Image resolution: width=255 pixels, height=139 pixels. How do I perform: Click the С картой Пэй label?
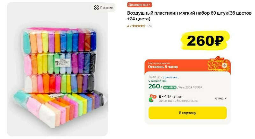coord(157,81)
